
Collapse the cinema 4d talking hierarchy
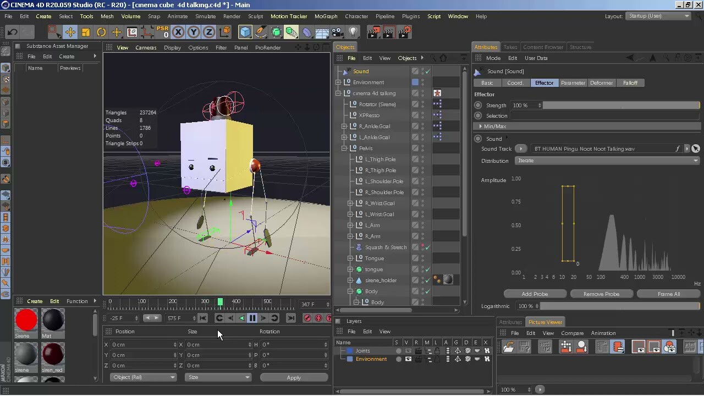(x=338, y=94)
